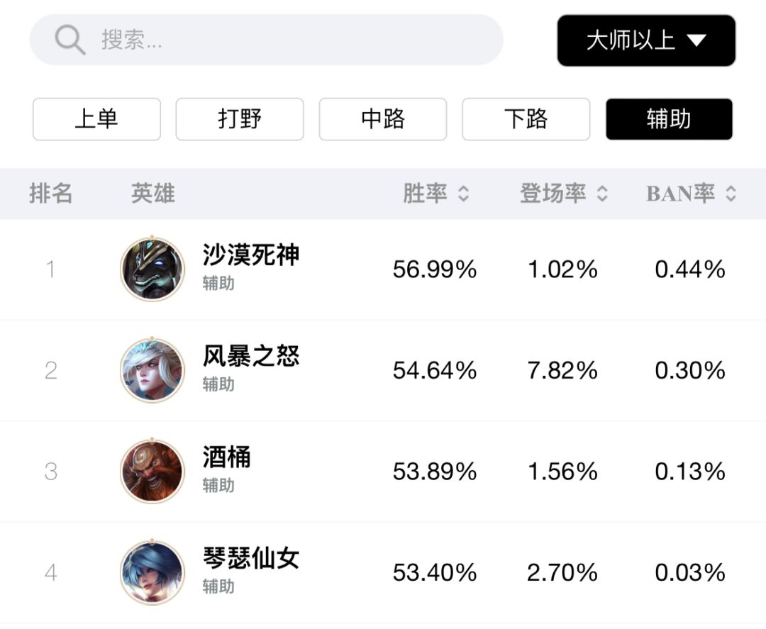Click the 胜率 column header
Image resolution: width=766 pixels, height=629 pixels.
pos(425,194)
